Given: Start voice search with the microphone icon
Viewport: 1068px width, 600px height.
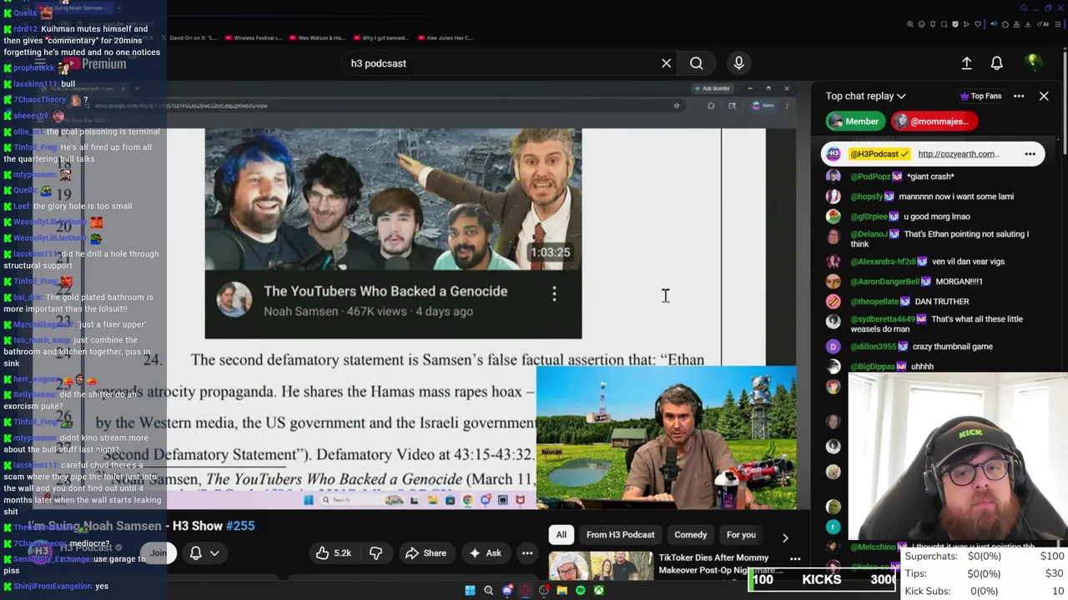Looking at the screenshot, I should pos(738,63).
